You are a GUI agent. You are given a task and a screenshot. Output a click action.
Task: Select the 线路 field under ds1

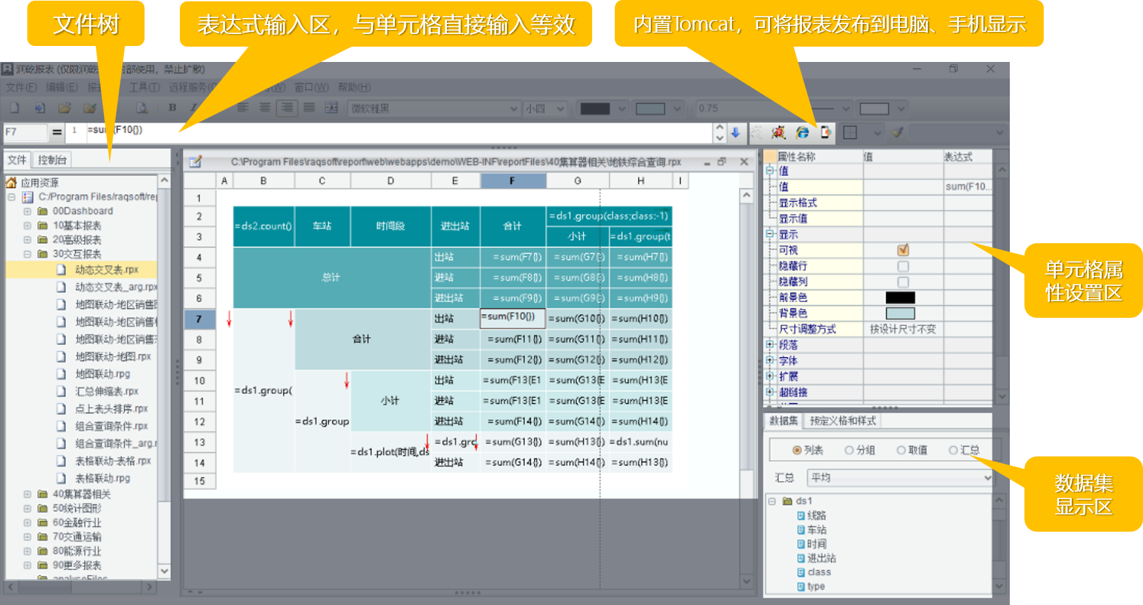[817, 516]
